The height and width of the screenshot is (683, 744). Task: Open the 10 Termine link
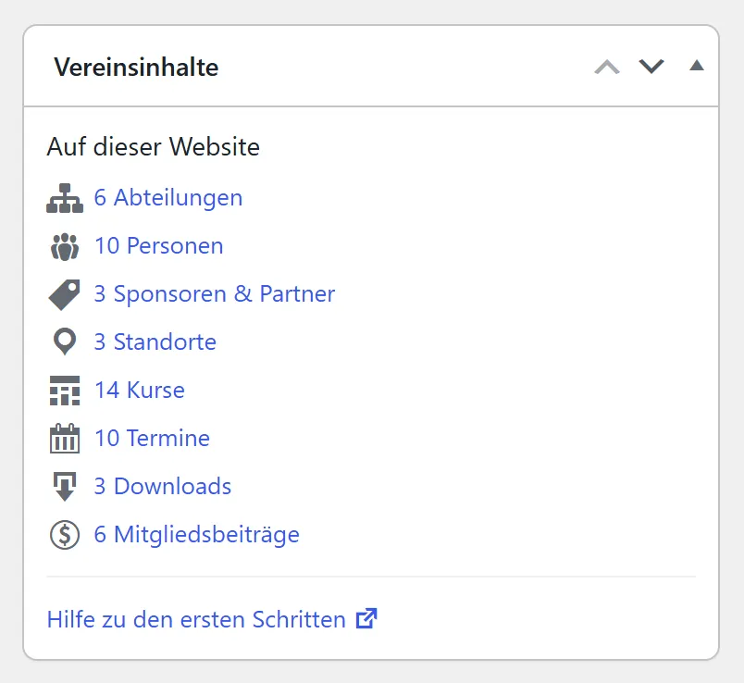click(x=152, y=438)
